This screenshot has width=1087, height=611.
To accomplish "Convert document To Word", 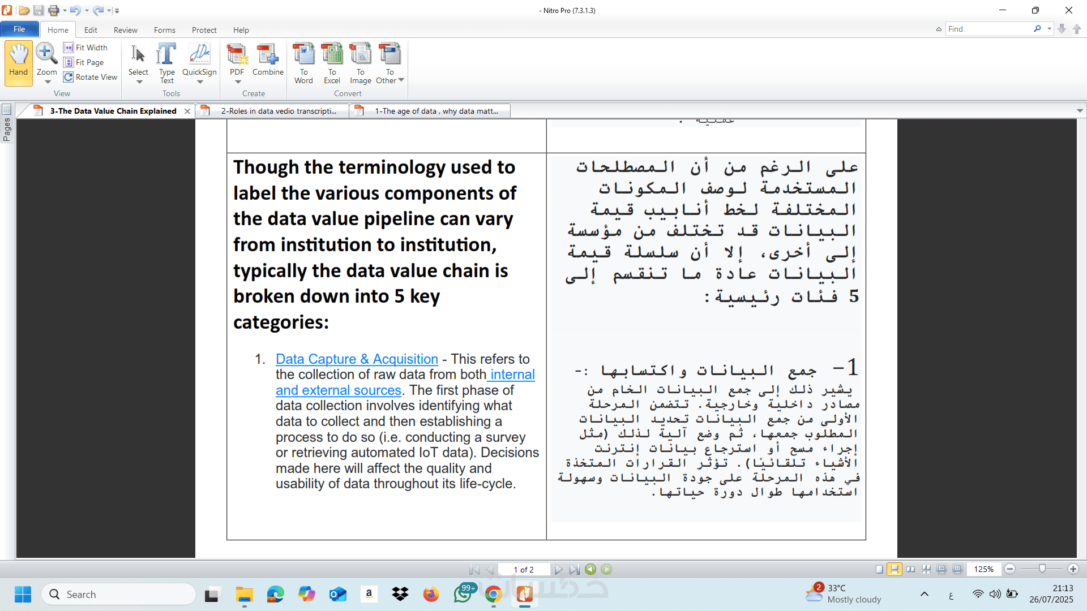I will click(303, 62).
